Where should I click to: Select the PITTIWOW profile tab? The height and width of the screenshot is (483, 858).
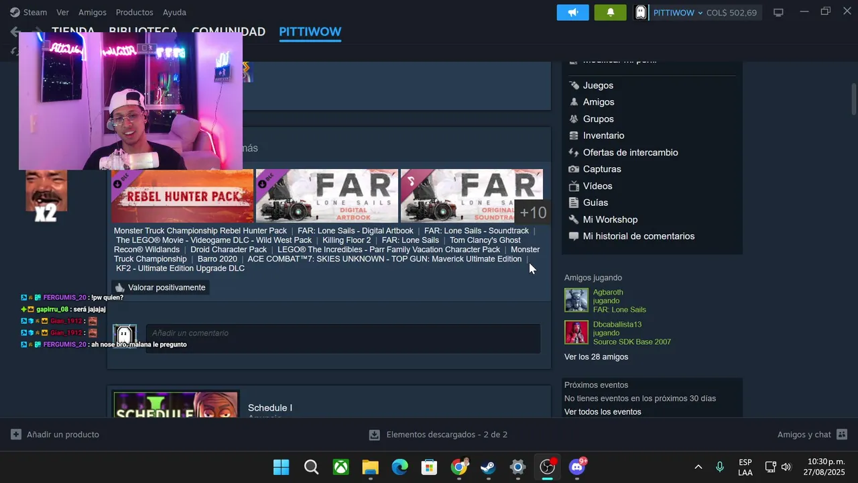310,32
